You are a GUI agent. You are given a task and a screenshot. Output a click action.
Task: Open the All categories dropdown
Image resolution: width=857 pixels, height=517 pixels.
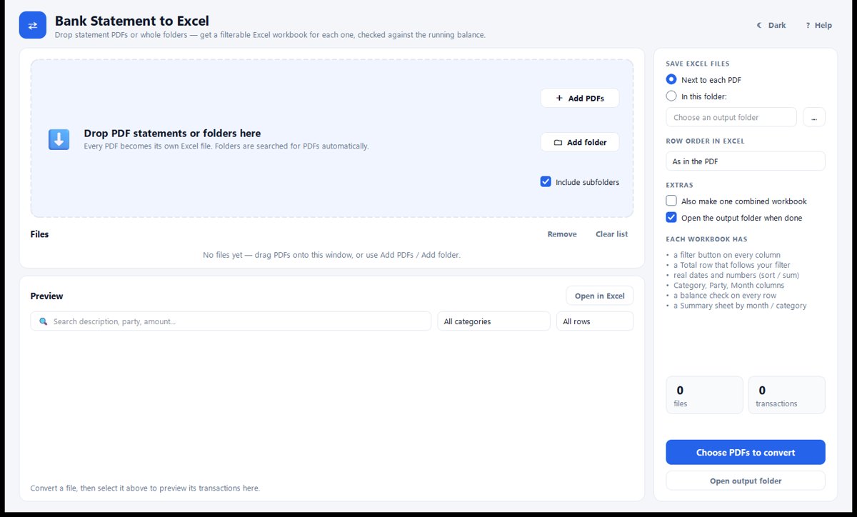[494, 321]
